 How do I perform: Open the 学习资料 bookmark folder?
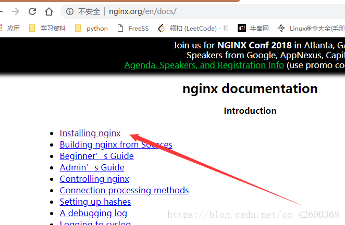point(47,28)
